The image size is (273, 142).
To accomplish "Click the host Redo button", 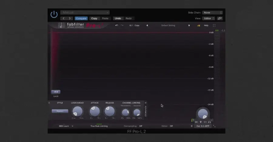I will click(129, 18).
